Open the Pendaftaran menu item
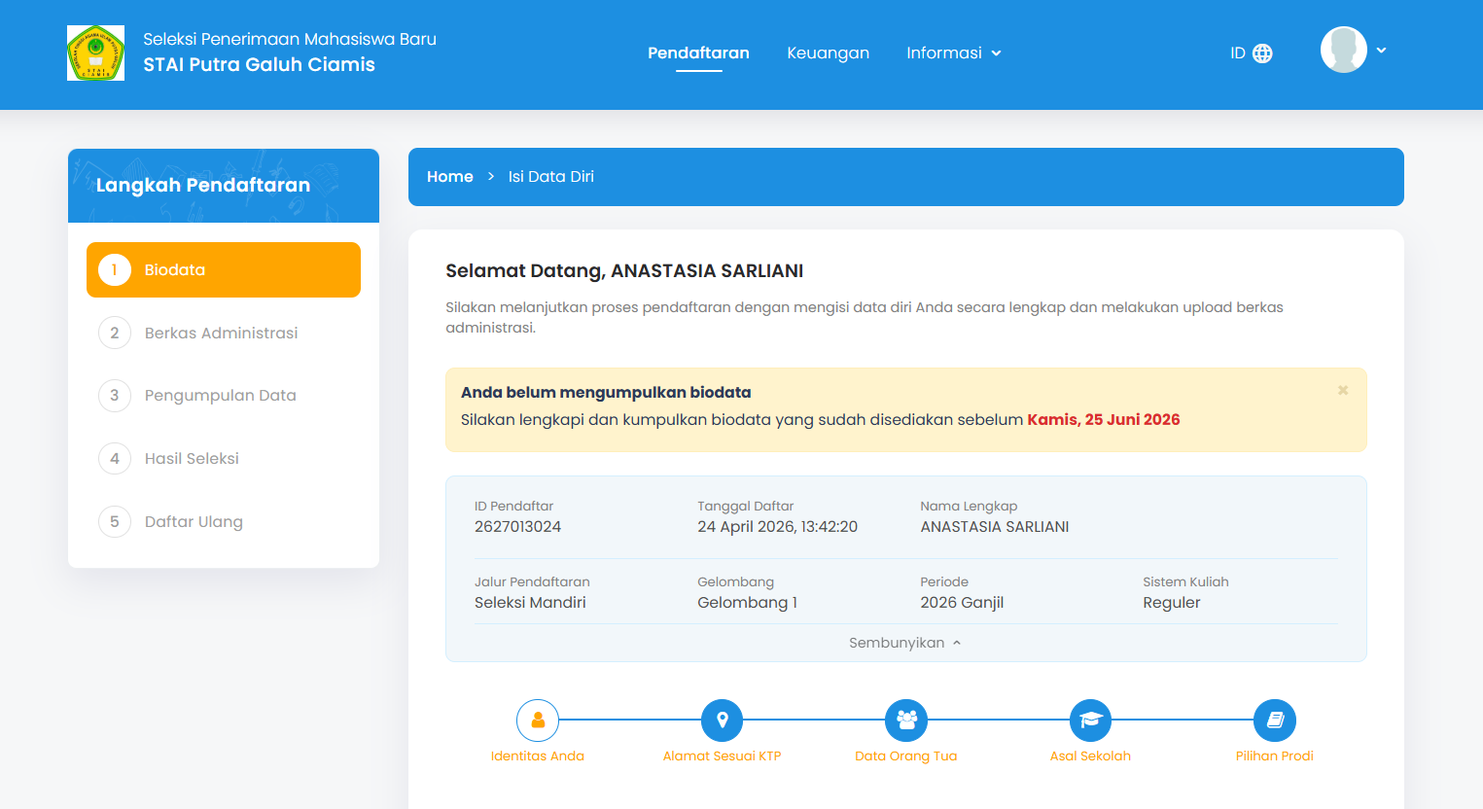Image resolution: width=1483 pixels, height=809 pixels. click(698, 53)
